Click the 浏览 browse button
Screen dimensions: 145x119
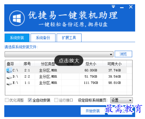(x=123, y=54)
